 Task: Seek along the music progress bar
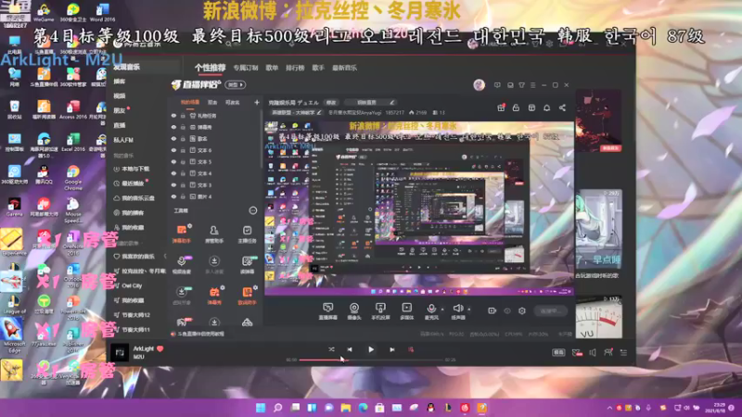[371, 360]
